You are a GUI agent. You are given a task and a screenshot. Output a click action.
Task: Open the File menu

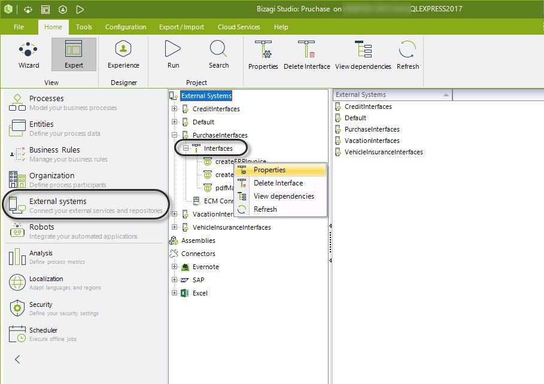coord(19,27)
